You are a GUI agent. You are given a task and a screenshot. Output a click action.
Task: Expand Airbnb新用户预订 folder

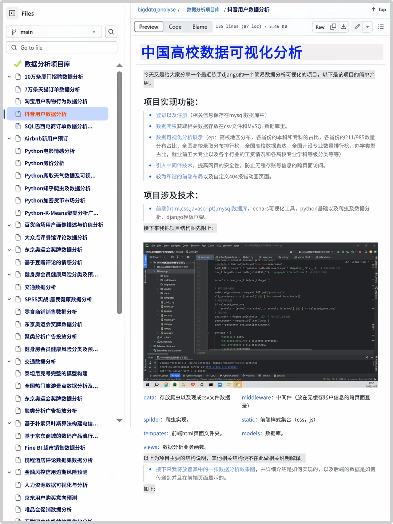[x=9, y=139]
